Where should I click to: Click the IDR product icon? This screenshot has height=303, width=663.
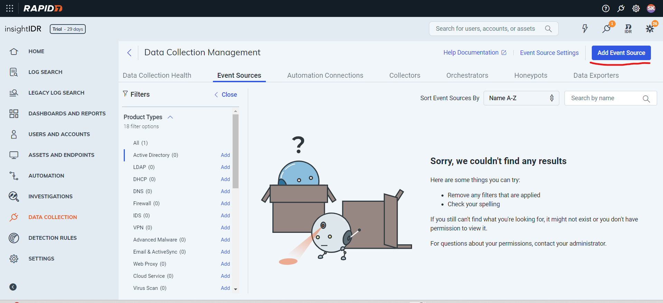[x=628, y=29]
